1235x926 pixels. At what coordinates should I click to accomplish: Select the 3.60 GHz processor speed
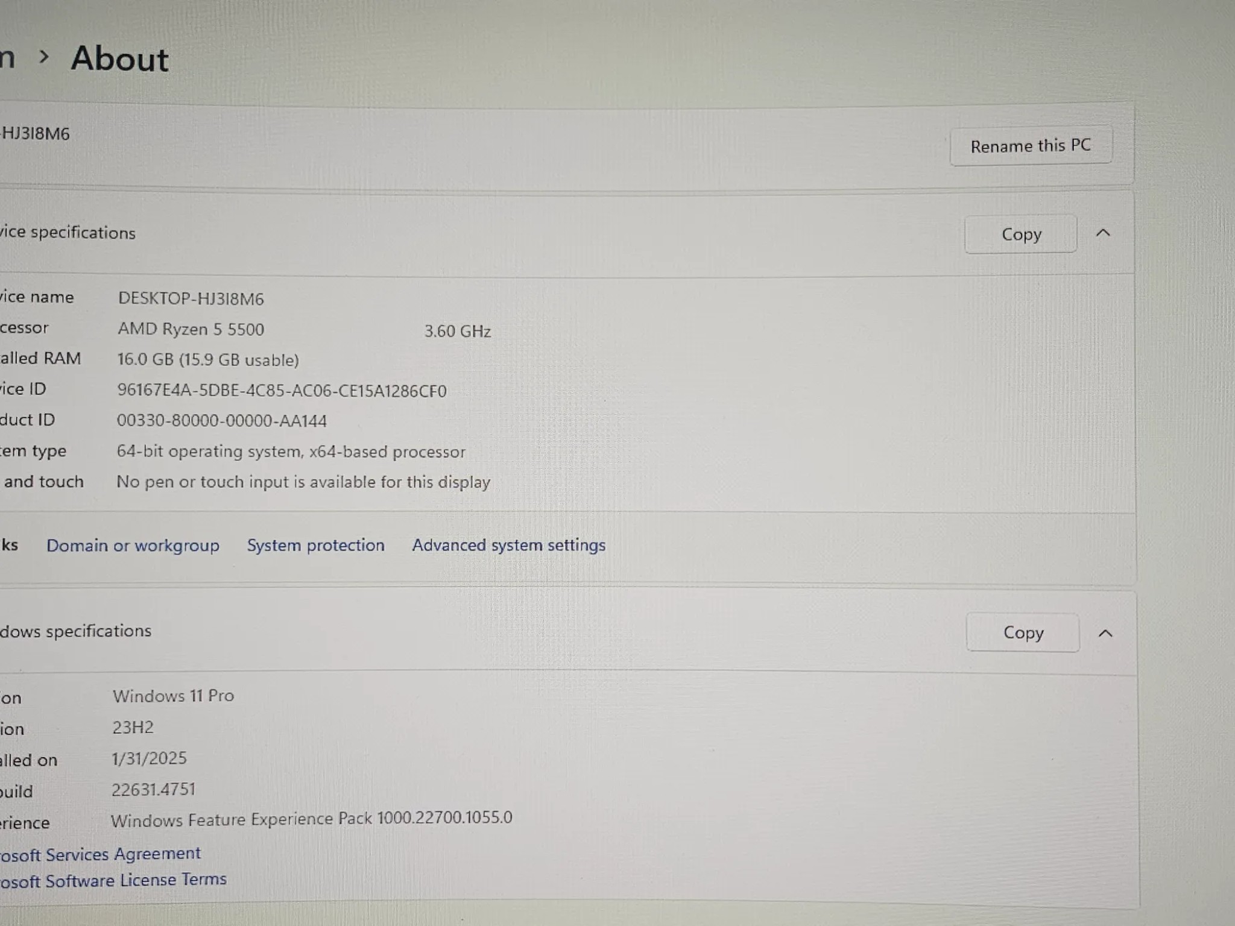[x=457, y=331]
